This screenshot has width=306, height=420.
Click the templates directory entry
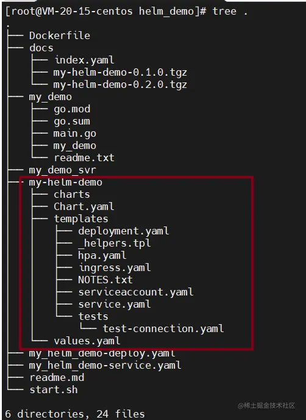coord(81,219)
